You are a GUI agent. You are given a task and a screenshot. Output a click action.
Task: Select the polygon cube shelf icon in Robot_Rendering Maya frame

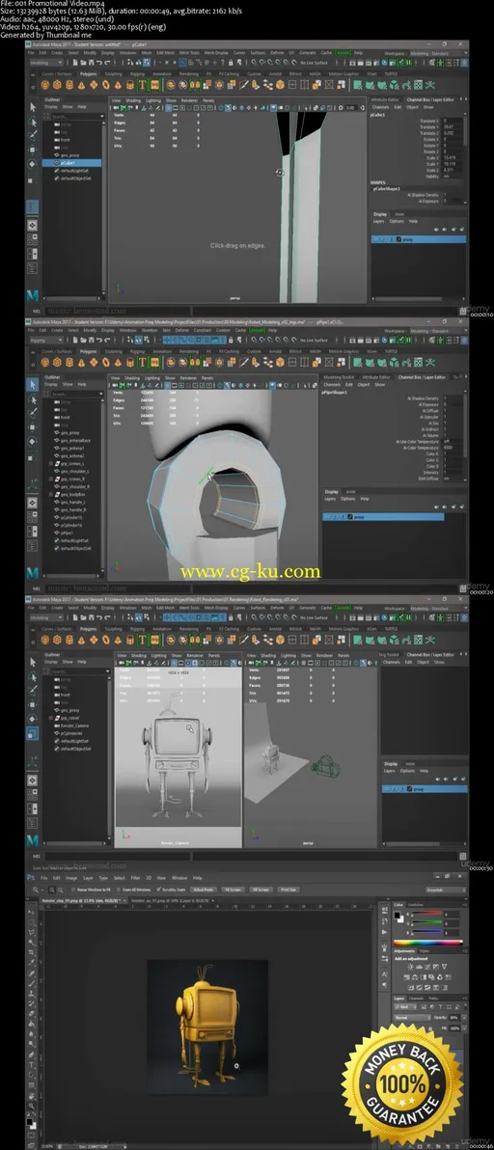pos(57,640)
